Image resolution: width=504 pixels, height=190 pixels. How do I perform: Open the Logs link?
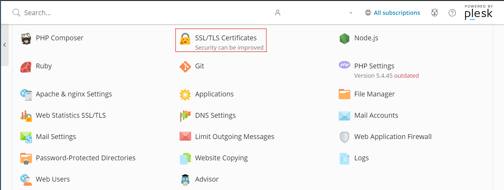pyautogui.click(x=362, y=158)
